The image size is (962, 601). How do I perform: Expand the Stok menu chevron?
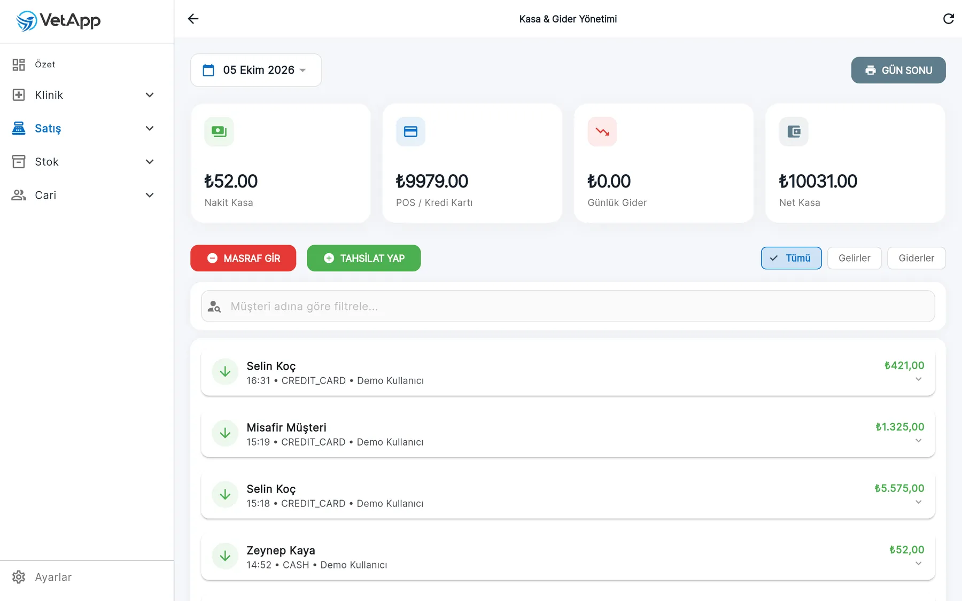click(150, 162)
